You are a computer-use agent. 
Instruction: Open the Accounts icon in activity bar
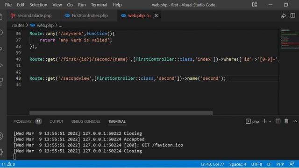[1, 136]
